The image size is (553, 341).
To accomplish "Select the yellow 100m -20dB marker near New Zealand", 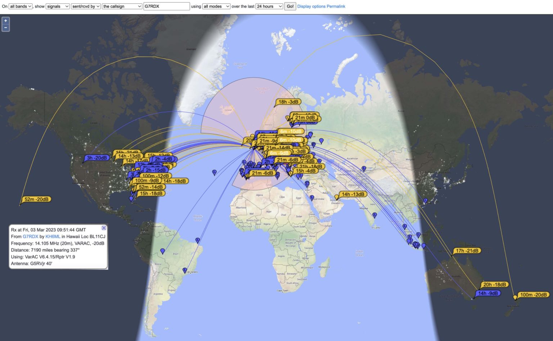I will (533, 295).
